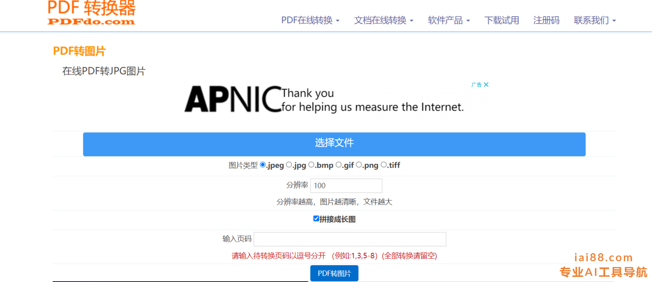Click the APNIC advertisement banner
Screen dimensions: 652x282
click(324, 100)
